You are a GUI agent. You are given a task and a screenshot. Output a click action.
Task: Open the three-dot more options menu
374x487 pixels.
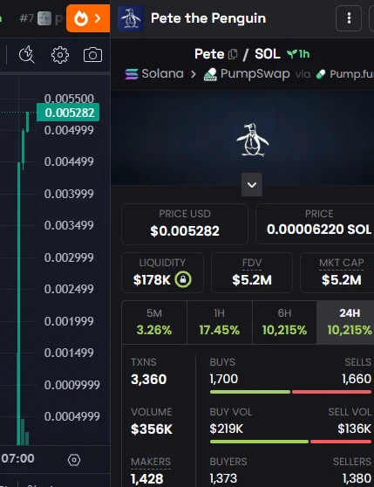pyautogui.click(x=349, y=18)
